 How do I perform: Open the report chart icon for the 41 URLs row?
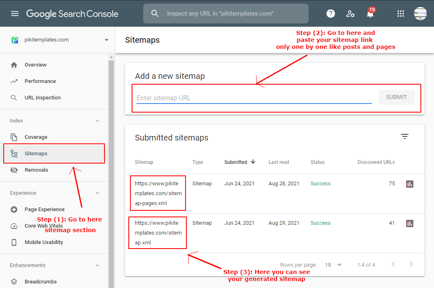tap(410, 223)
